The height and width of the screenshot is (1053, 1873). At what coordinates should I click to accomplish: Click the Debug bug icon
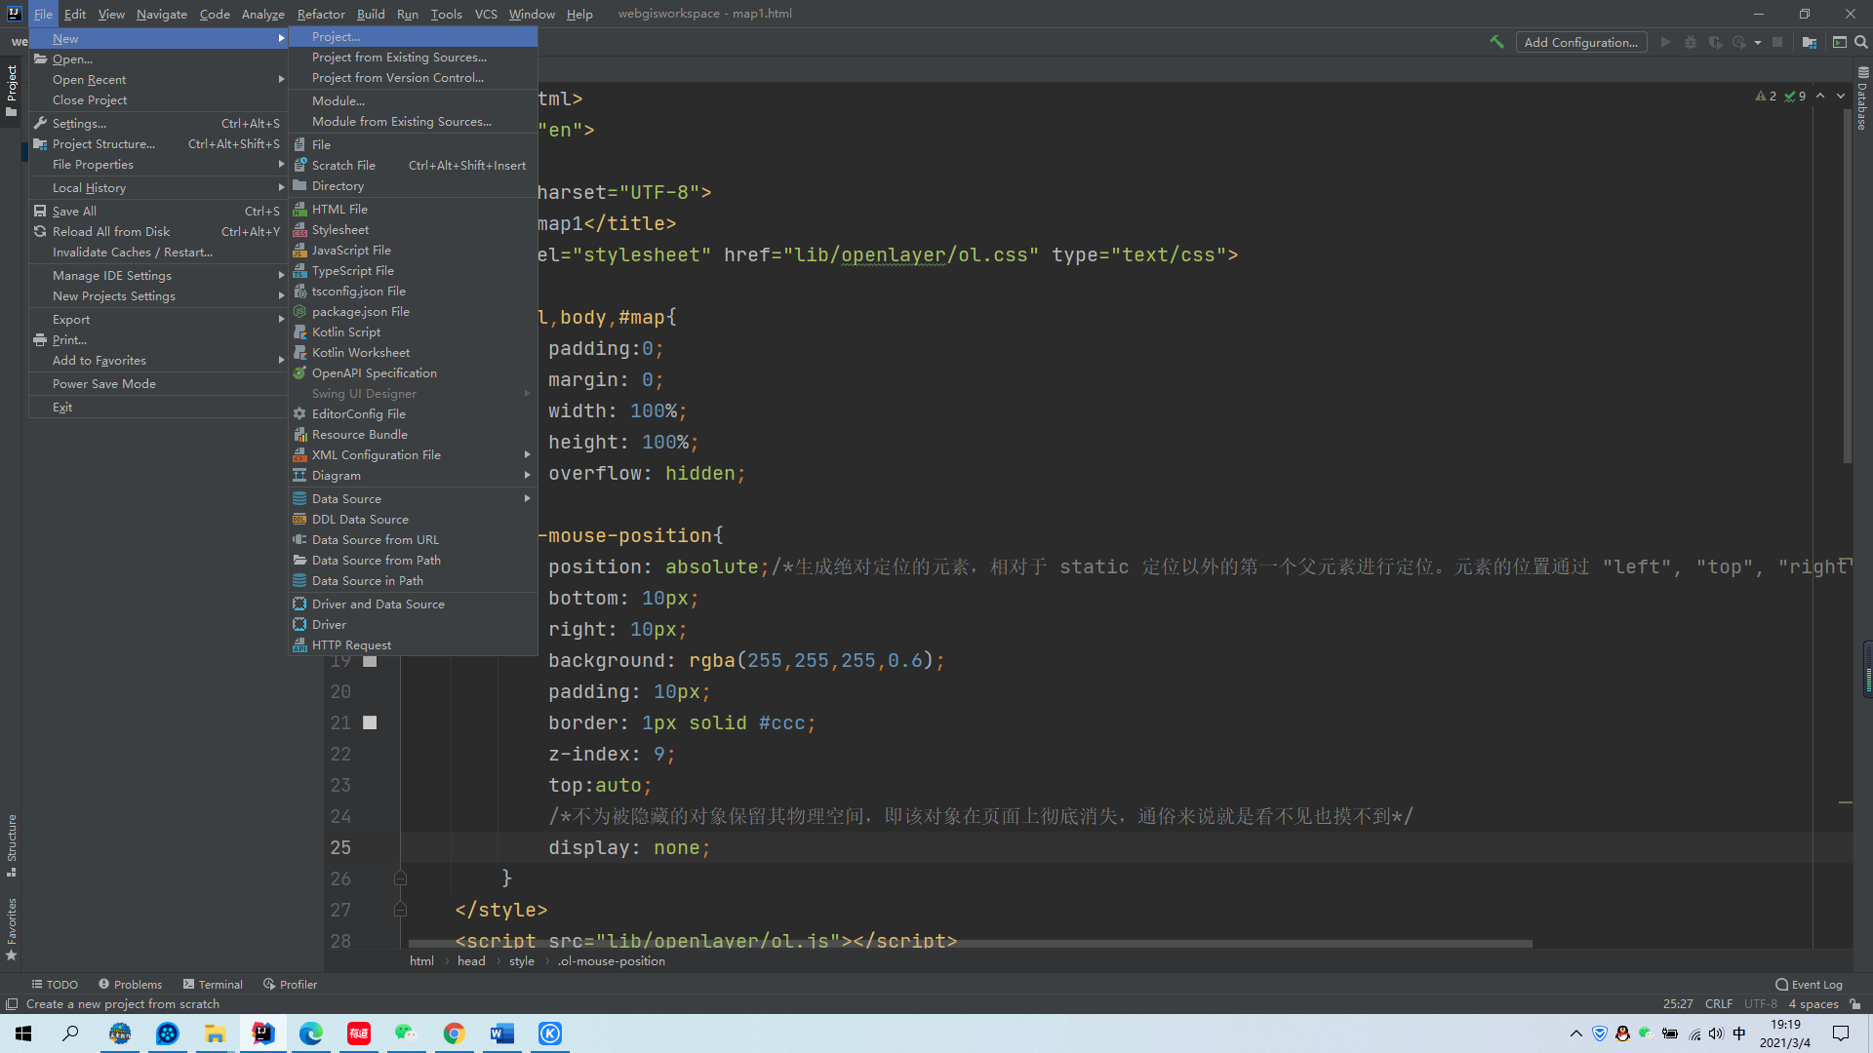[1691, 42]
